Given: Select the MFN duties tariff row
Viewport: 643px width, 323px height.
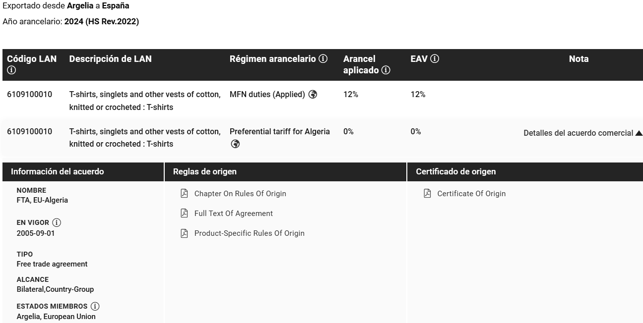Looking at the screenshot, I should click(x=322, y=100).
